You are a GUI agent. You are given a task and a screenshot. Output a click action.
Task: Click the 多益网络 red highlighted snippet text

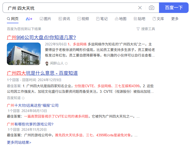(77, 44)
